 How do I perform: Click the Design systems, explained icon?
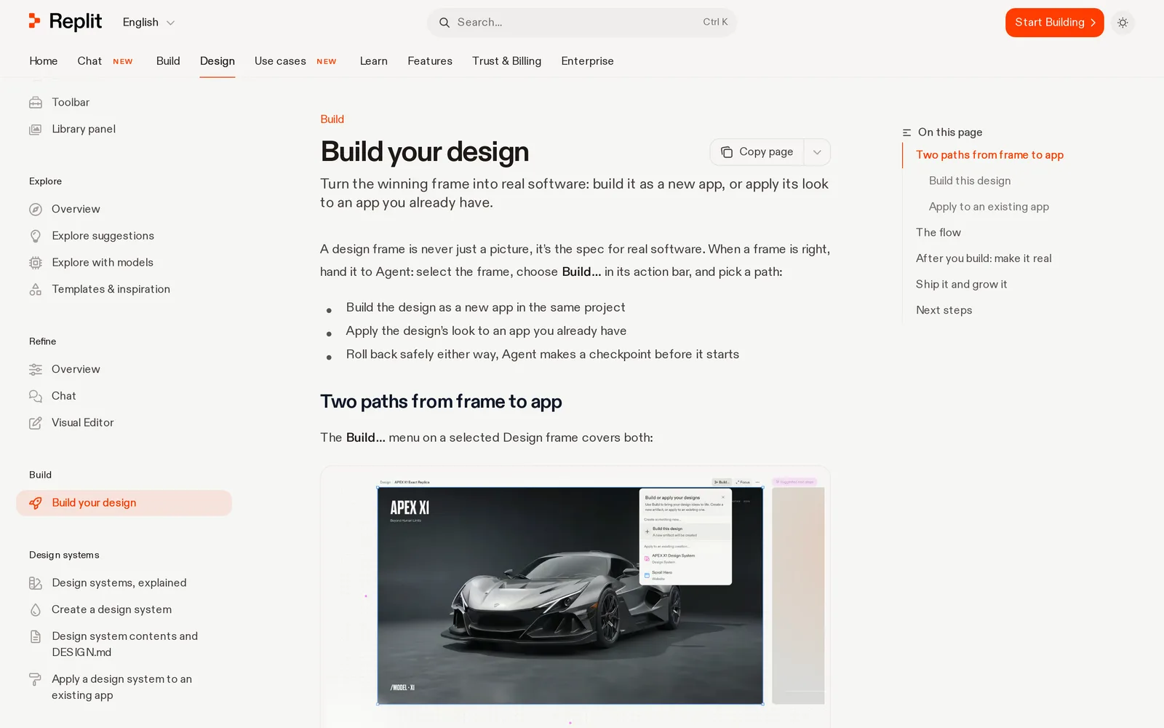coord(36,583)
